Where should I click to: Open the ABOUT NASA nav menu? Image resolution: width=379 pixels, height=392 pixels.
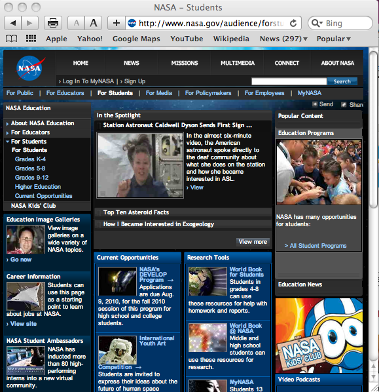click(x=338, y=63)
